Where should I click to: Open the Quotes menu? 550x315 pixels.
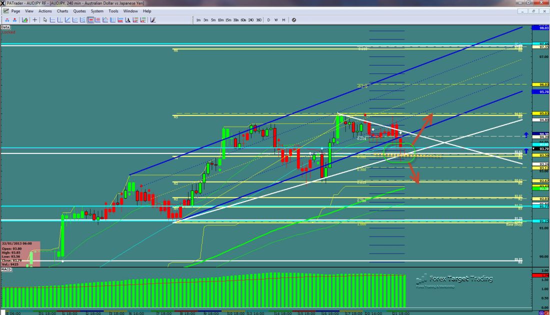(79, 10)
